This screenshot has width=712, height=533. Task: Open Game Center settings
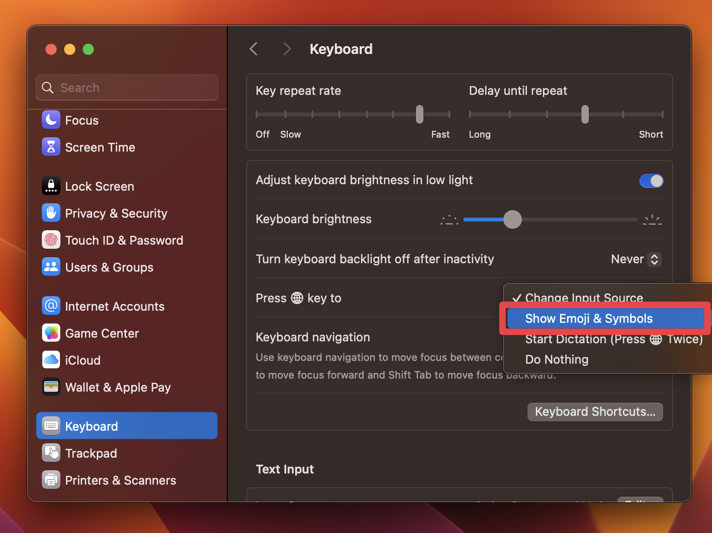[102, 333]
